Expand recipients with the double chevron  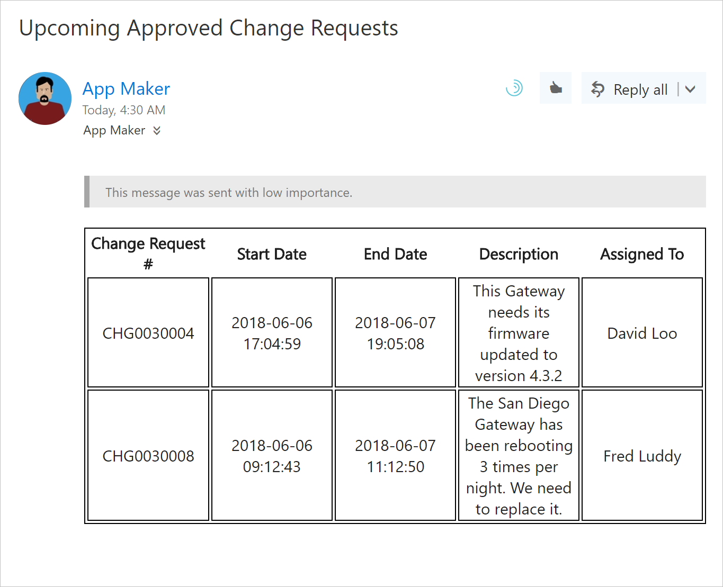coord(157,130)
